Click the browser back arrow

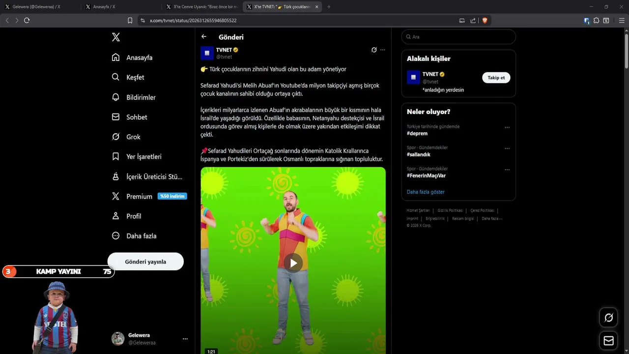(x=7, y=20)
